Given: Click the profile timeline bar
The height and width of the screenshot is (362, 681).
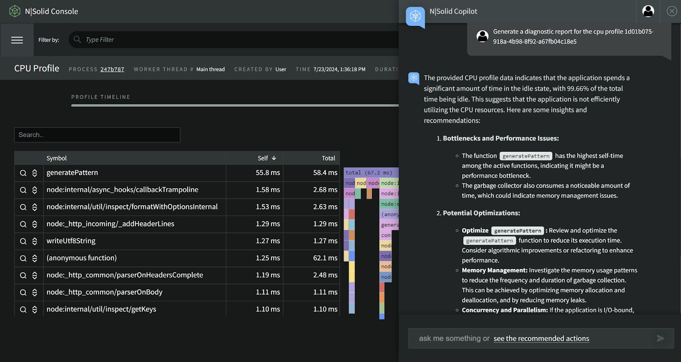Looking at the screenshot, I should 235,105.
